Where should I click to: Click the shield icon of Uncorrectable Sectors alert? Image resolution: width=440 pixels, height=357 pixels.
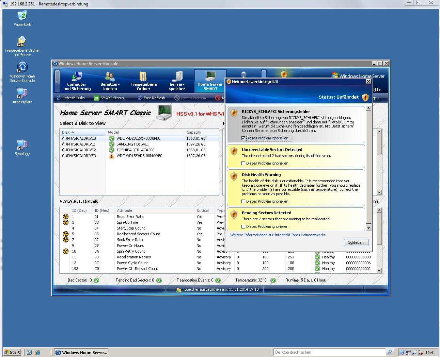click(x=234, y=151)
